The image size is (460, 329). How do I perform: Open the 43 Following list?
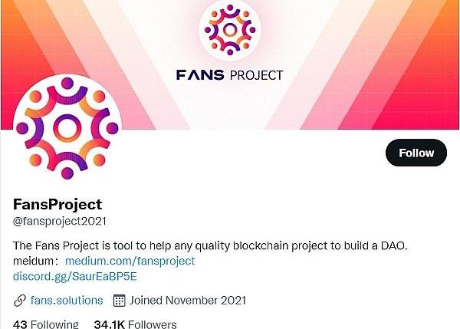(x=46, y=324)
